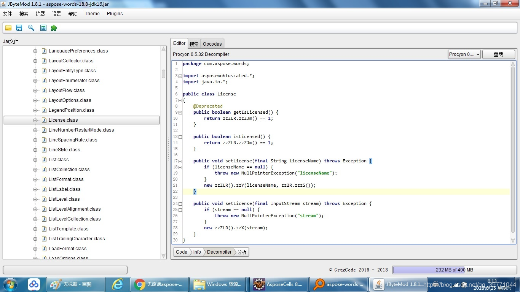Switch to Paint taskbar item
This screenshot has height=292, width=520.
(x=75, y=284)
